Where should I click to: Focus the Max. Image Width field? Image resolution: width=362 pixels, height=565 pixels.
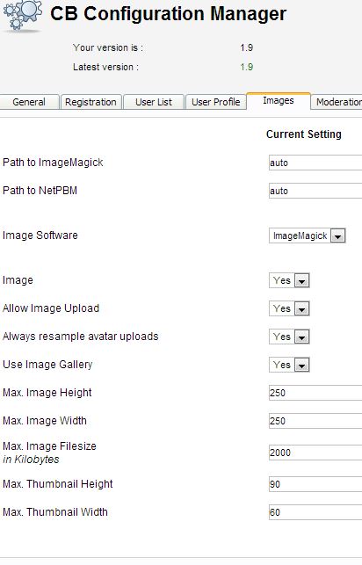point(315,421)
